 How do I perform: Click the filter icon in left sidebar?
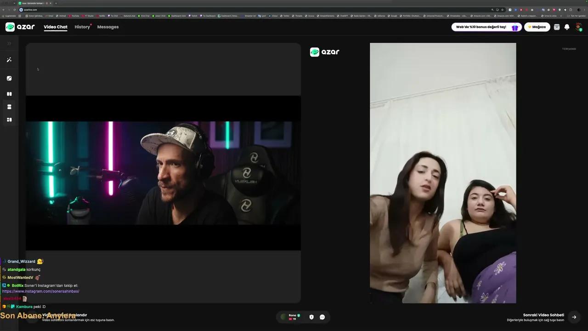click(9, 78)
